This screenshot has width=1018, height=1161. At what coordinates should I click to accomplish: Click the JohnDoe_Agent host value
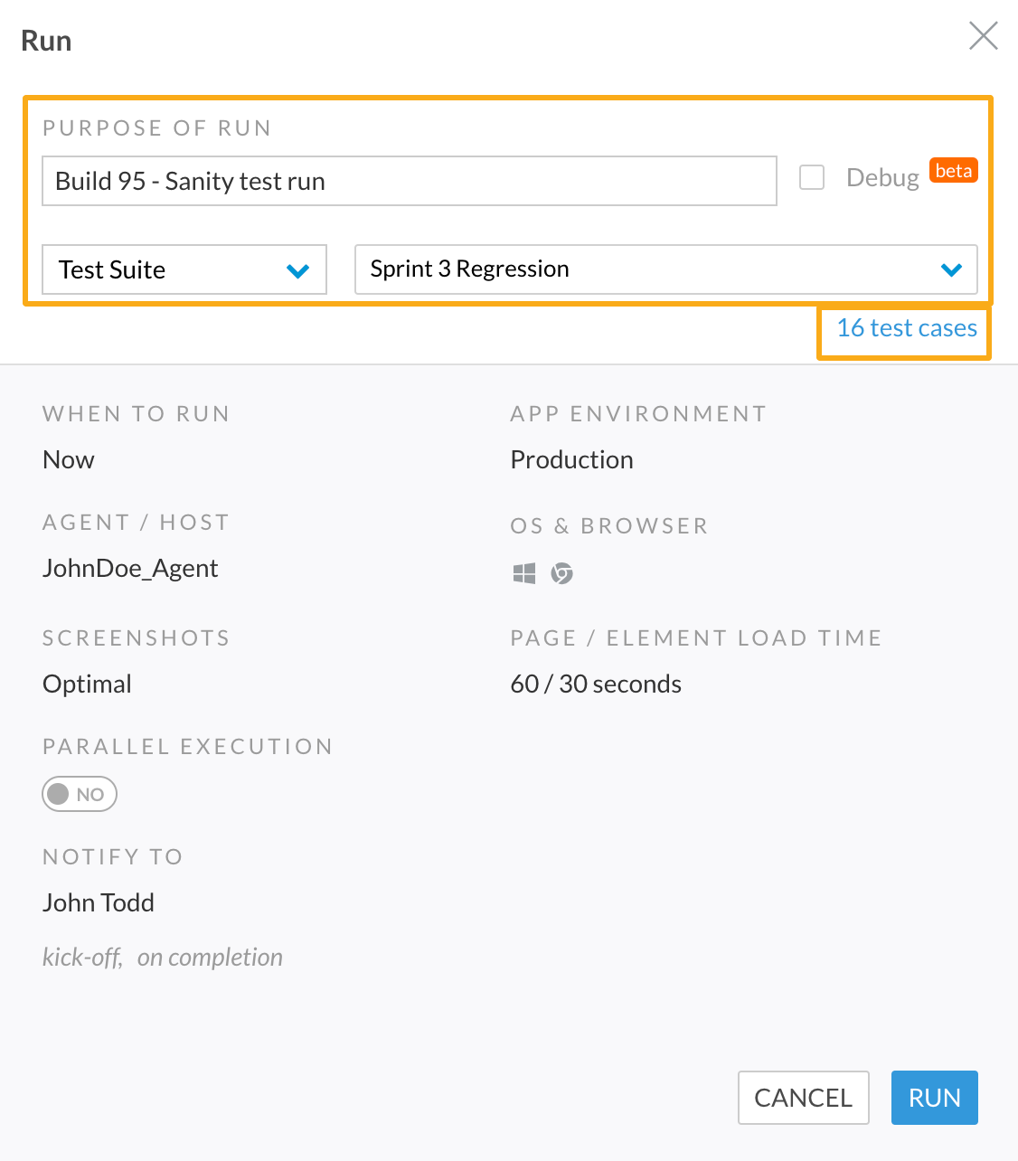(130, 568)
